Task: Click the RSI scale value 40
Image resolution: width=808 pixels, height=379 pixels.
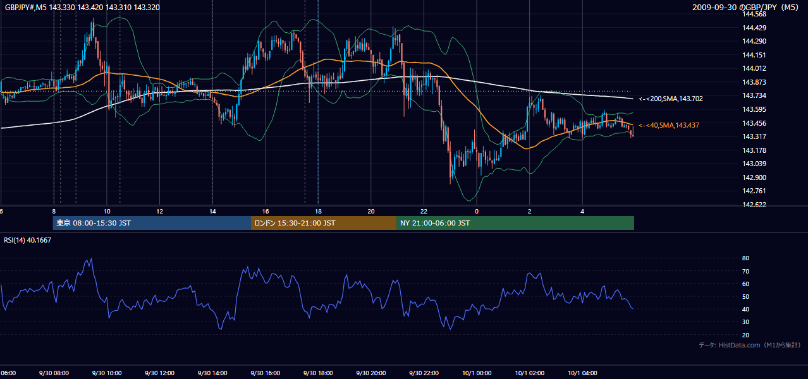Action: tap(745, 309)
